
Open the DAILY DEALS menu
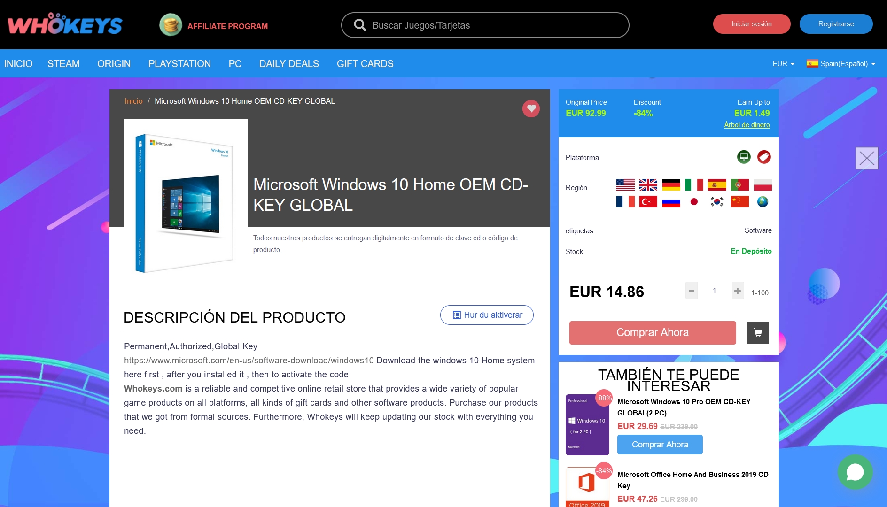pos(289,64)
